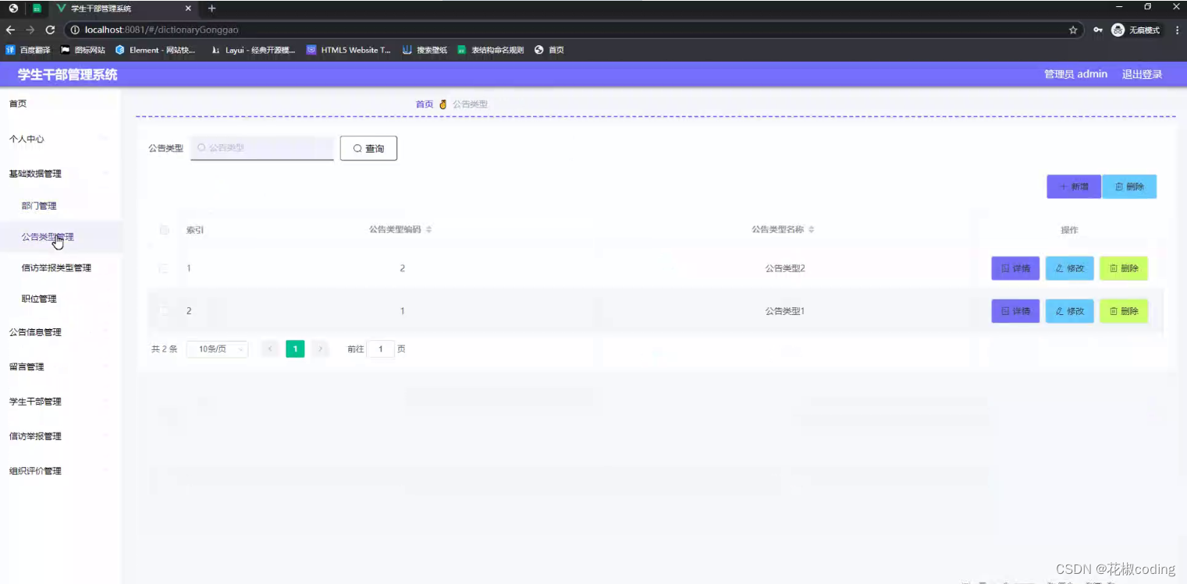This screenshot has height=584, width=1187.
Task: Go back with the browser back arrow
Action: (x=10, y=30)
